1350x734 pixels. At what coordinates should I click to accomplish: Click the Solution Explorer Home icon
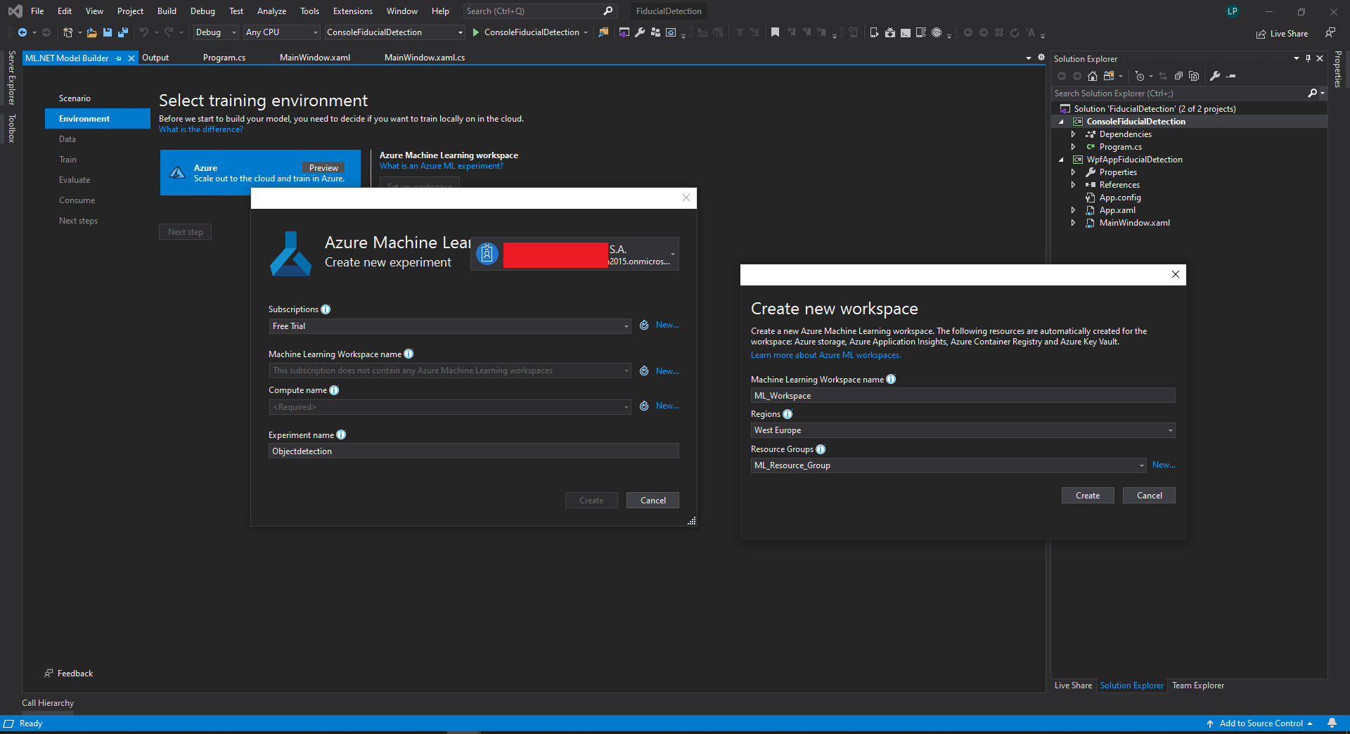coord(1093,76)
